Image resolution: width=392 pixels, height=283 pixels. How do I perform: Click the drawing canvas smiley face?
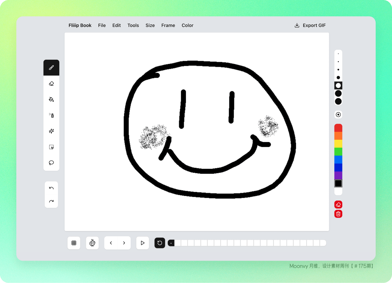[210, 130]
